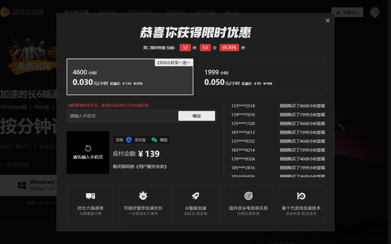Click the 0.050元/小时 rate text
This screenshot has width=391, height=244.
(222, 82)
